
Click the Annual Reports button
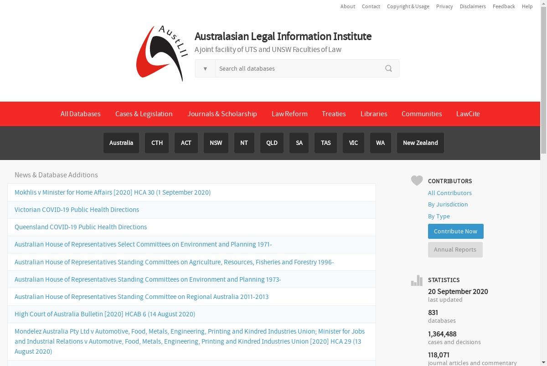click(x=455, y=250)
